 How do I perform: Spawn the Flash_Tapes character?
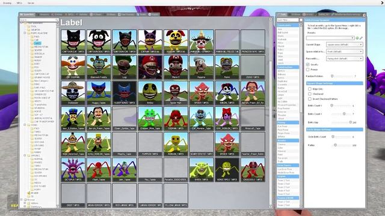(x=99, y=169)
